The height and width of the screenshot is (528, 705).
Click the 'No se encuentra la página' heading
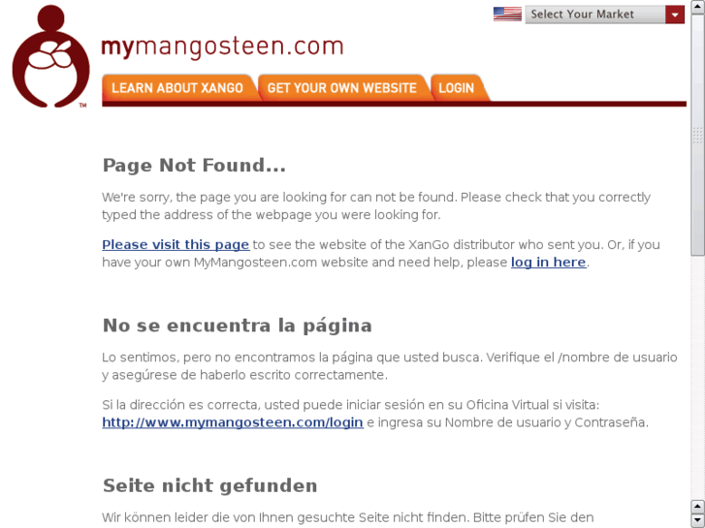[238, 326]
